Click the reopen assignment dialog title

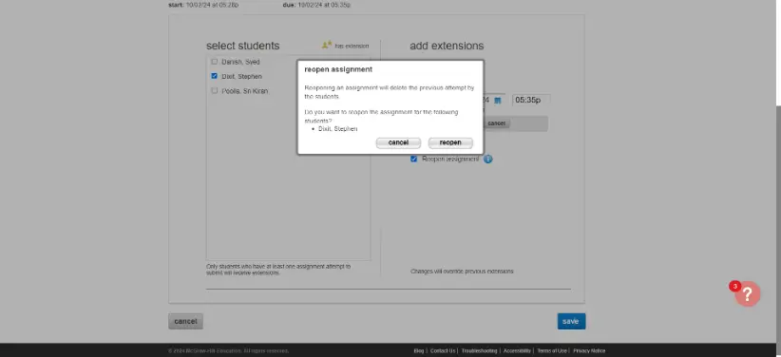click(338, 69)
